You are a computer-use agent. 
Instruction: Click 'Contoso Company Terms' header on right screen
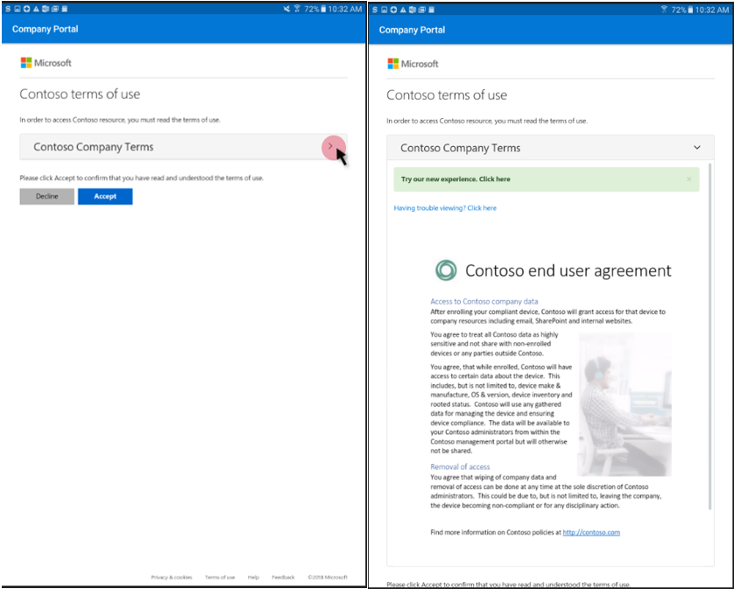[550, 148]
